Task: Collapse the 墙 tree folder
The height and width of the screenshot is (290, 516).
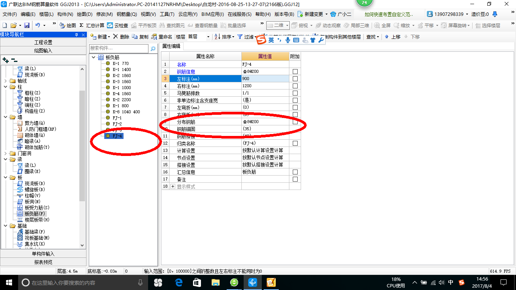Action: click(x=5, y=117)
